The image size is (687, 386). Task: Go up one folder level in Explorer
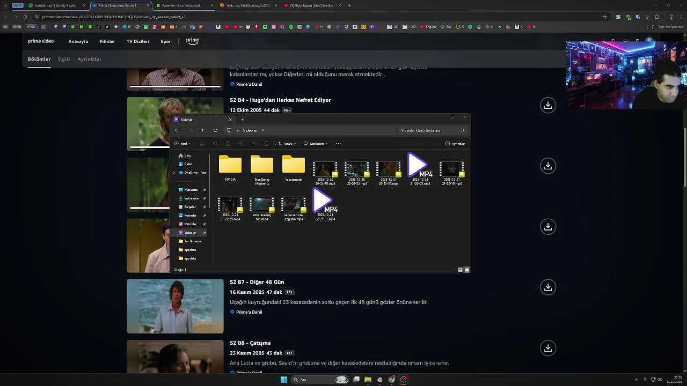(202, 130)
